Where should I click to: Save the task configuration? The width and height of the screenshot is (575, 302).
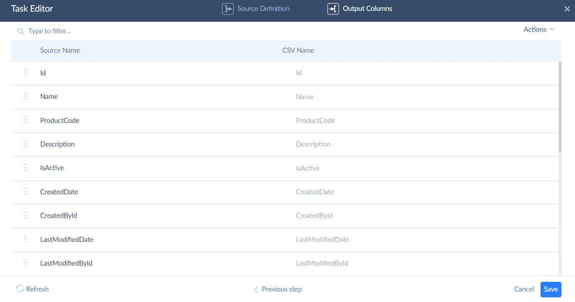pos(551,289)
